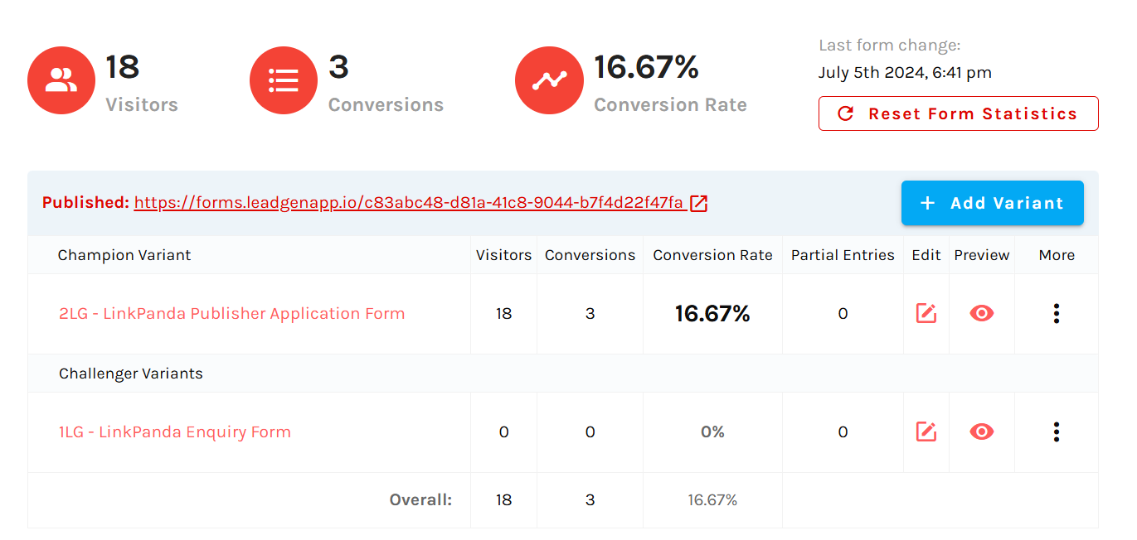Click the Overall row 16.67% value
This screenshot has height=540, width=1137.
[x=712, y=500]
